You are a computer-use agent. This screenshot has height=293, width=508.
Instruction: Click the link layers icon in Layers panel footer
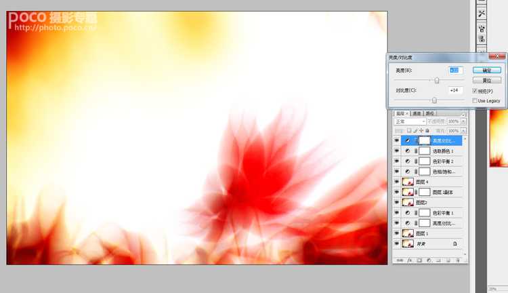(400, 260)
